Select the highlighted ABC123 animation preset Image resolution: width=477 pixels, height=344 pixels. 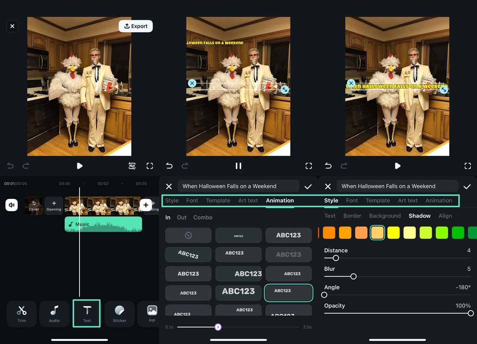[288, 293]
